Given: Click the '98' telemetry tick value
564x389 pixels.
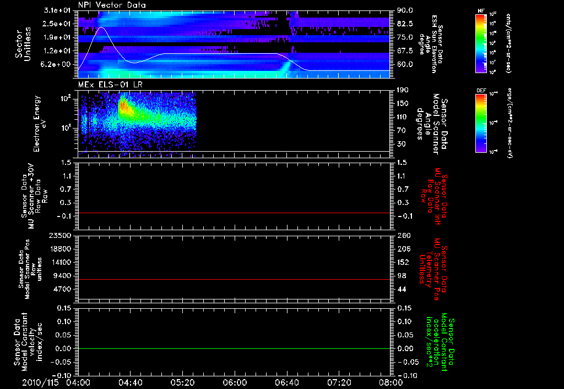Looking at the screenshot, I should click(x=402, y=276).
